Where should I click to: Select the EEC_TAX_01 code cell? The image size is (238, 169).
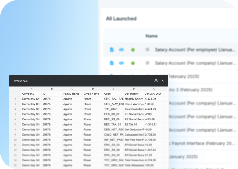(x=113, y=124)
